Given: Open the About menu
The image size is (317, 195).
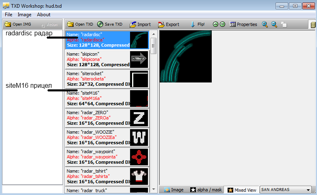Looking at the screenshot, I should pyautogui.click(x=43, y=15).
